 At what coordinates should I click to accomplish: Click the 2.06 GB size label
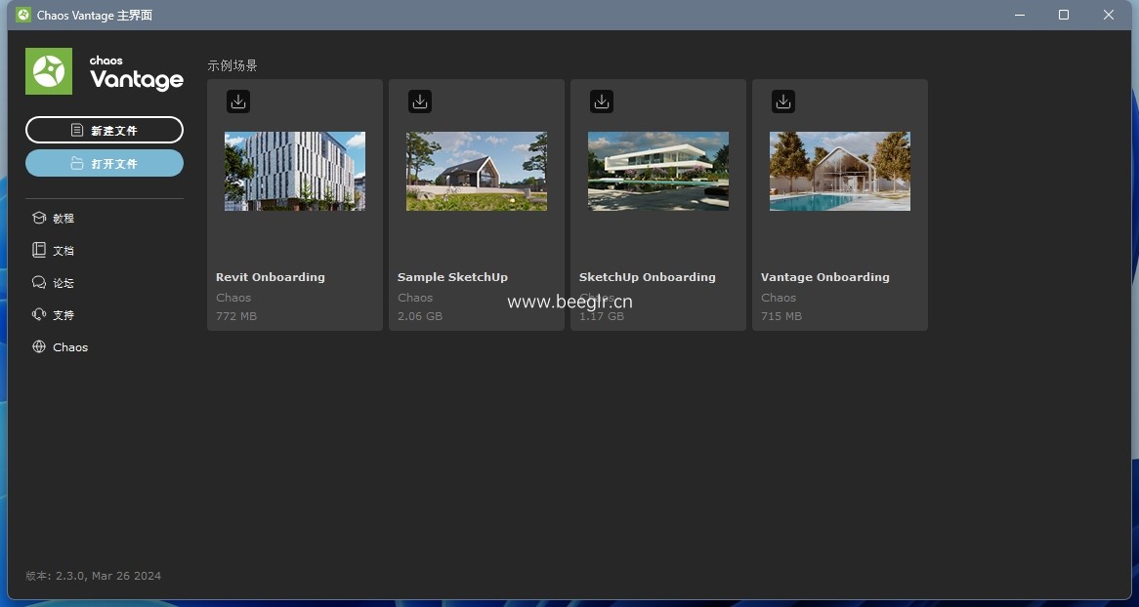click(x=420, y=316)
